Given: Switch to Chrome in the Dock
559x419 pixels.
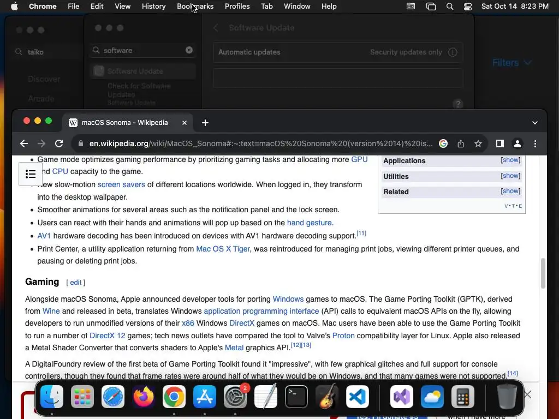Looking at the screenshot, I should pos(174,397).
